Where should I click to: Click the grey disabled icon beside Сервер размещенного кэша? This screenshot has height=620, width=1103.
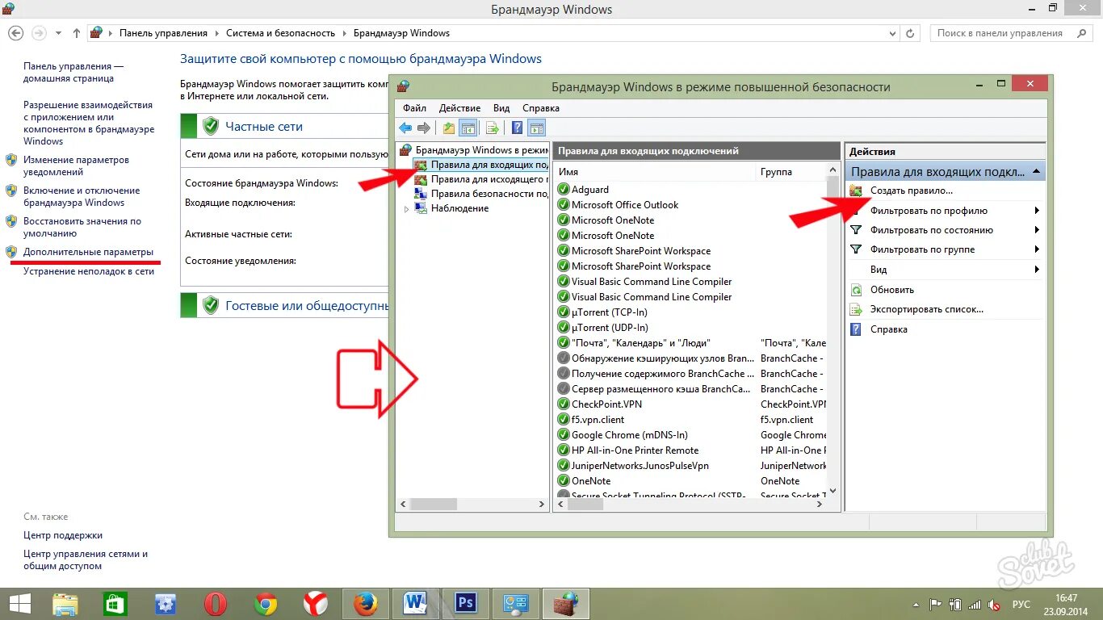[564, 389]
